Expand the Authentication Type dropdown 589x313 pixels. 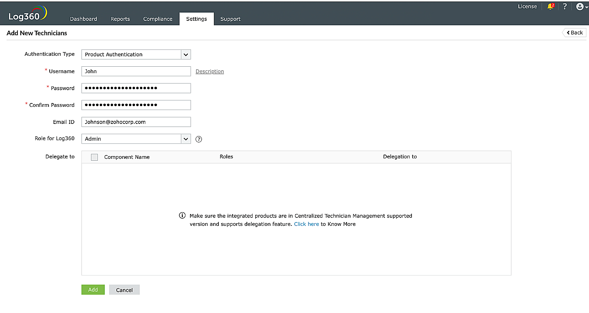coord(185,55)
